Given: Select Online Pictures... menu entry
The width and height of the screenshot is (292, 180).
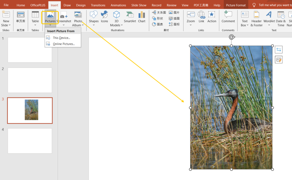Looking at the screenshot, I should [x=64, y=44].
